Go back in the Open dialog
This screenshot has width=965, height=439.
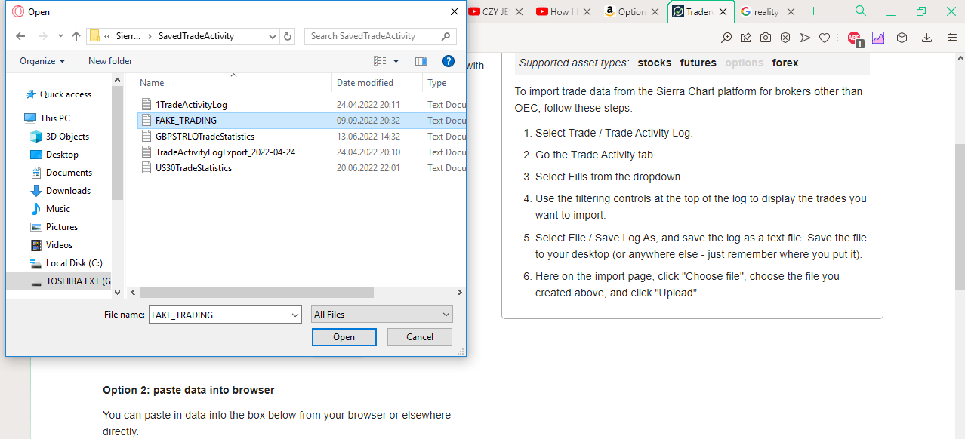pos(20,36)
